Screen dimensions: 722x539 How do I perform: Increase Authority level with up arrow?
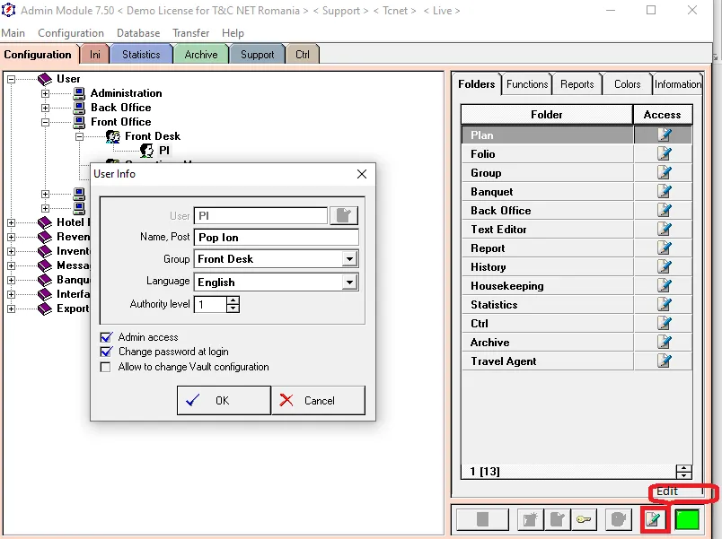tap(233, 300)
